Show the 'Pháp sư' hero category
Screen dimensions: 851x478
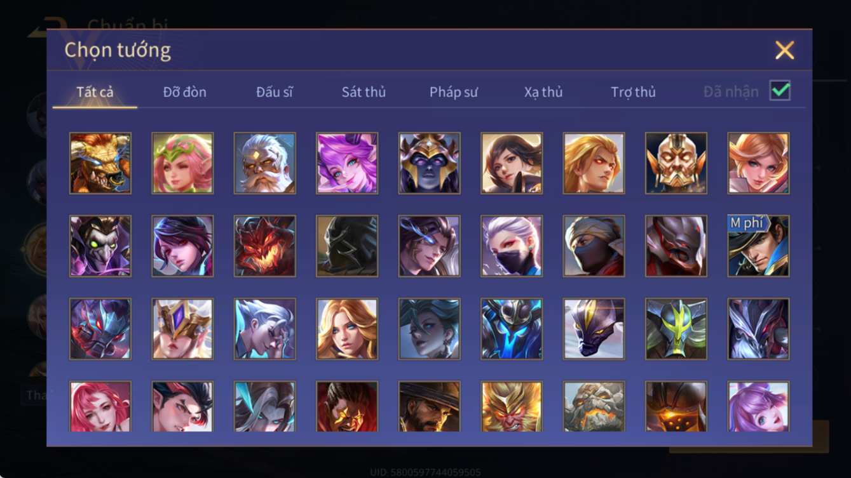[453, 92]
